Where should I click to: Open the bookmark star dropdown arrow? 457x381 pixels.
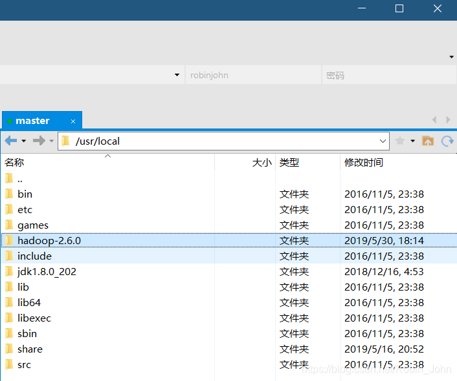coord(413,141)
